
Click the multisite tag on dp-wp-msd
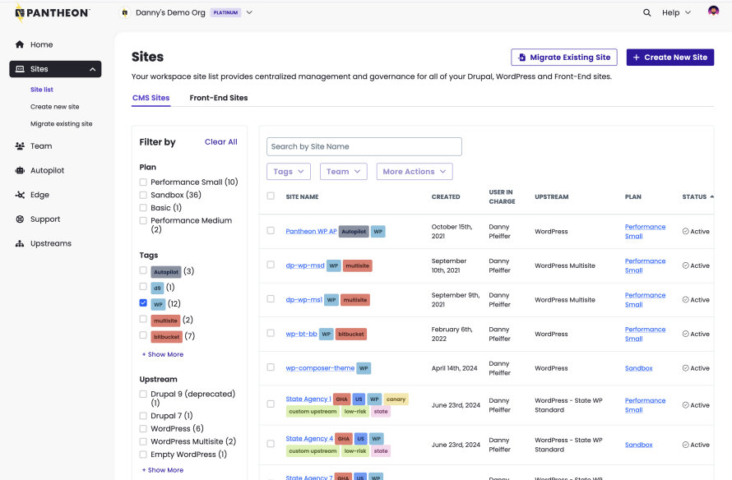click(x=357, y=265)
